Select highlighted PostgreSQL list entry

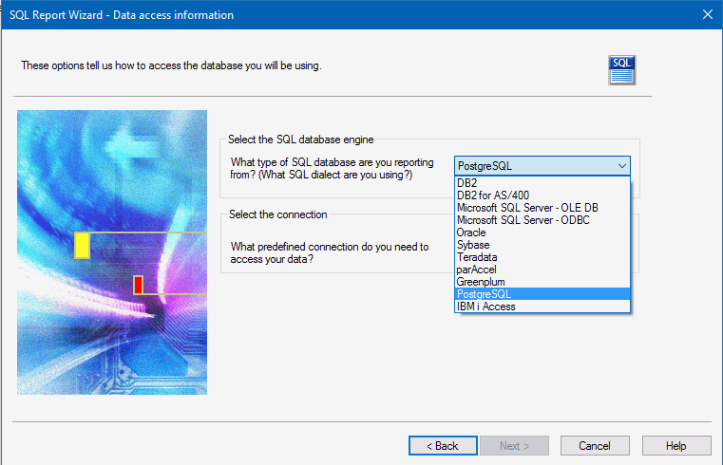[x=542, y=294]
